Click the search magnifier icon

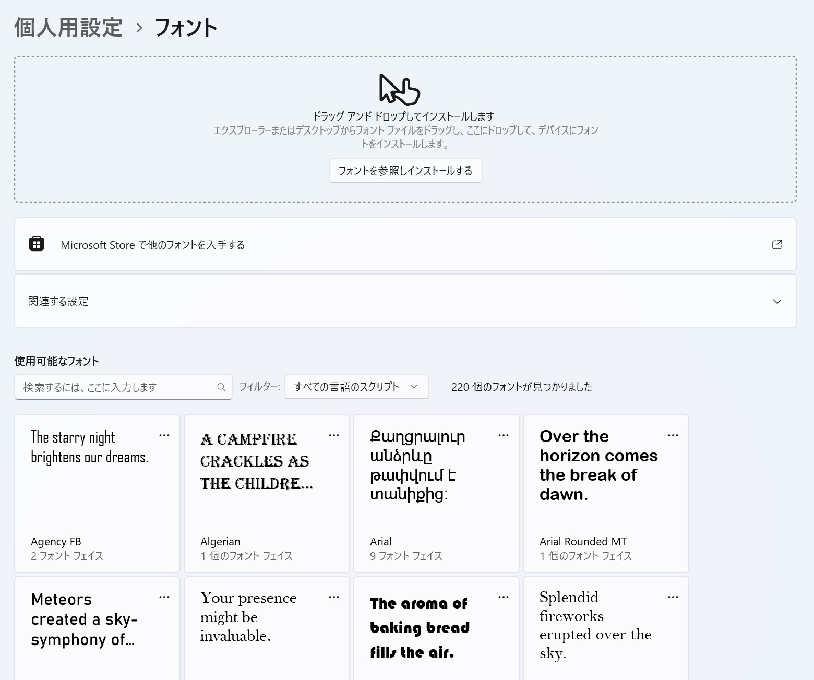[x=221, y=387]
